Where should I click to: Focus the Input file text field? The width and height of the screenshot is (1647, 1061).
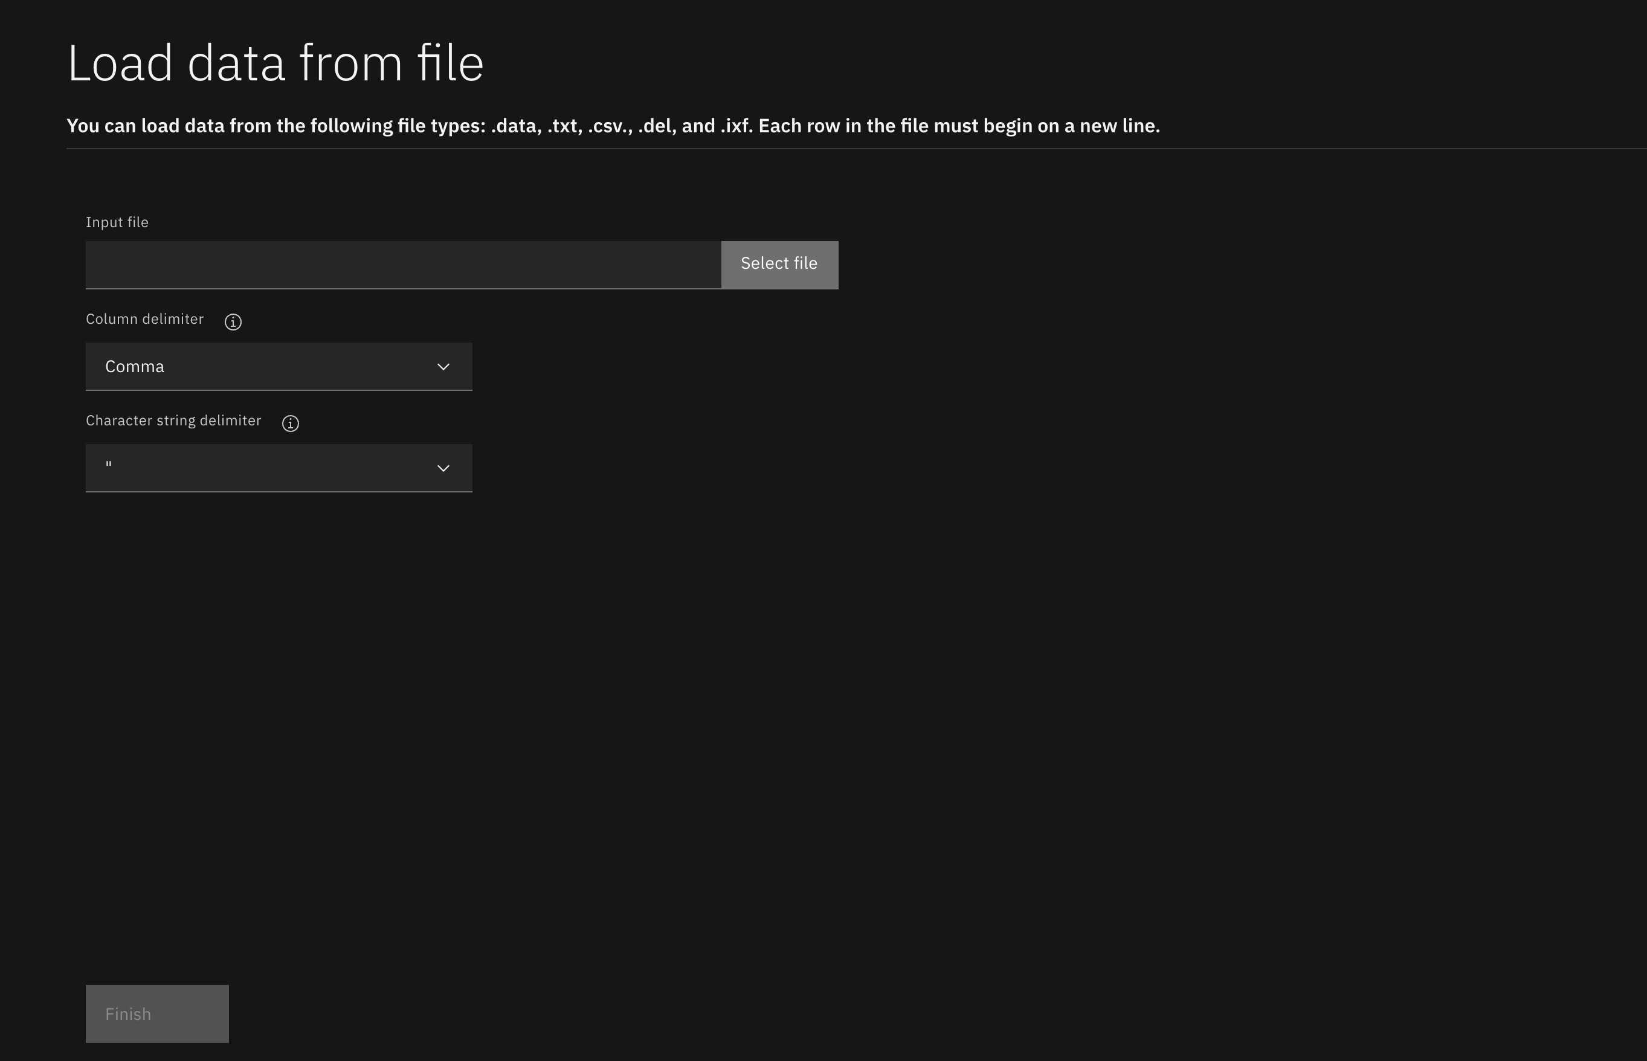403,265
